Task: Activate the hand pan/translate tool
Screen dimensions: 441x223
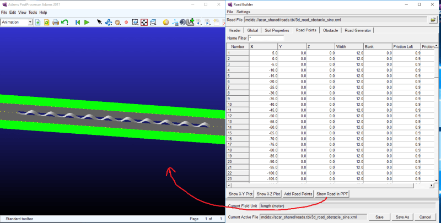Action: (117, 22)
